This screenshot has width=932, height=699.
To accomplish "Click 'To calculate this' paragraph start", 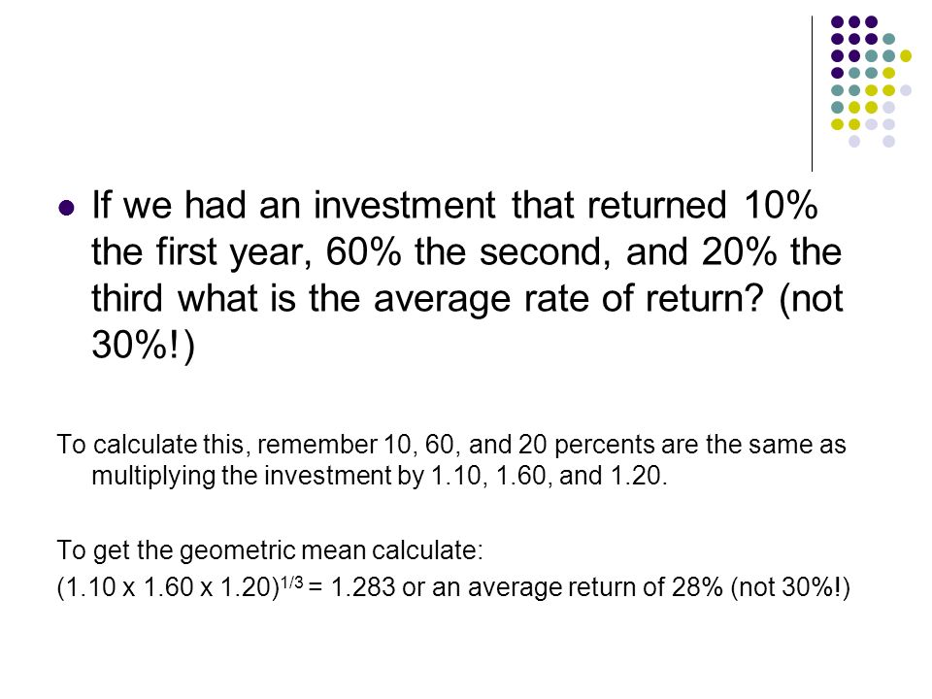I will pos(150,445).
